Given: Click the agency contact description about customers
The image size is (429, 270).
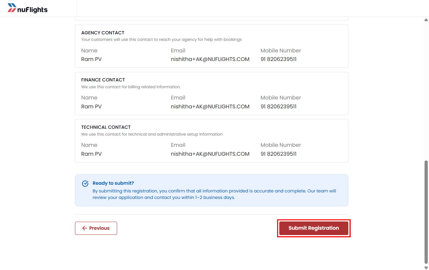Looking at the screenshot, I should point(161,40).
